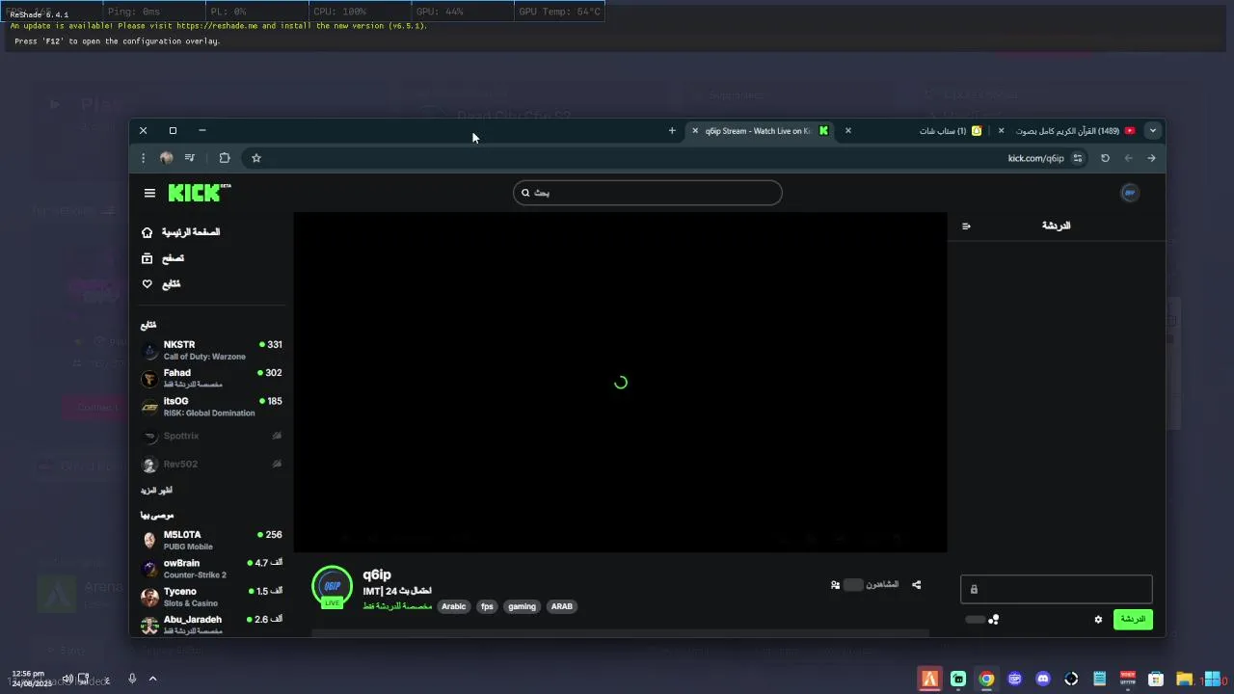Viewport: 1234px width, 694px height.
Task: Open itsOG channel in the sidebar
Action: point(212,407)
